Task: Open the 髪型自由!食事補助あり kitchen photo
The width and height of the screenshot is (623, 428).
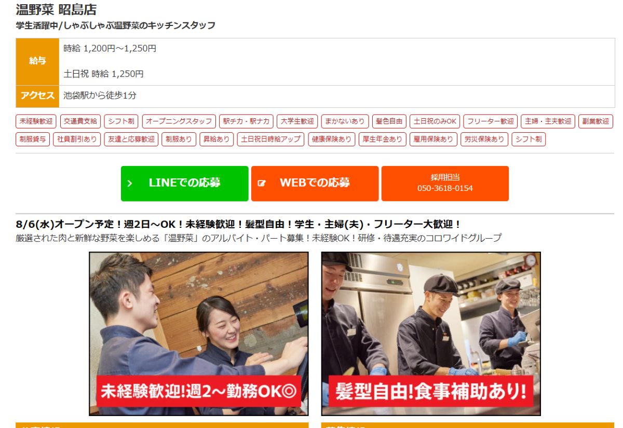Action: pos(431,334)
